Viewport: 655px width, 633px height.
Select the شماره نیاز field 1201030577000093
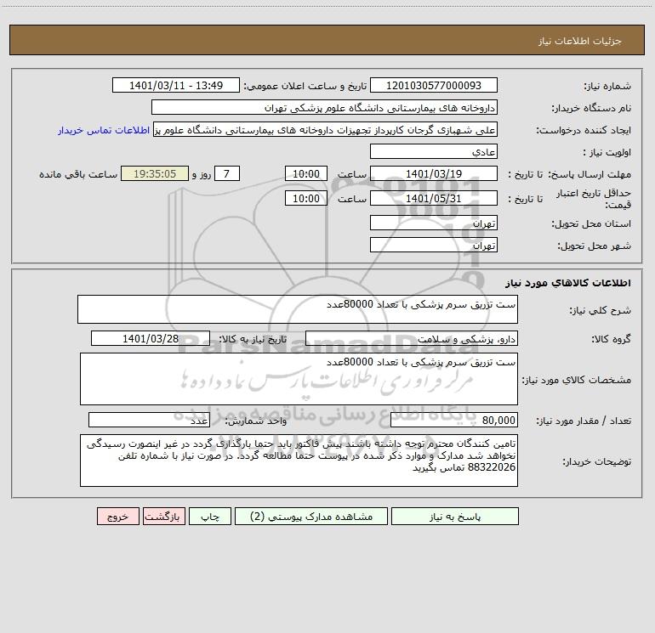click(434, 85)
